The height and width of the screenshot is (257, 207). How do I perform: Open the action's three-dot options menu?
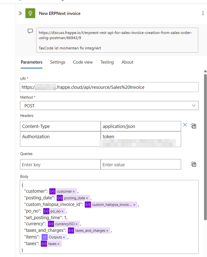click(203, 13)
